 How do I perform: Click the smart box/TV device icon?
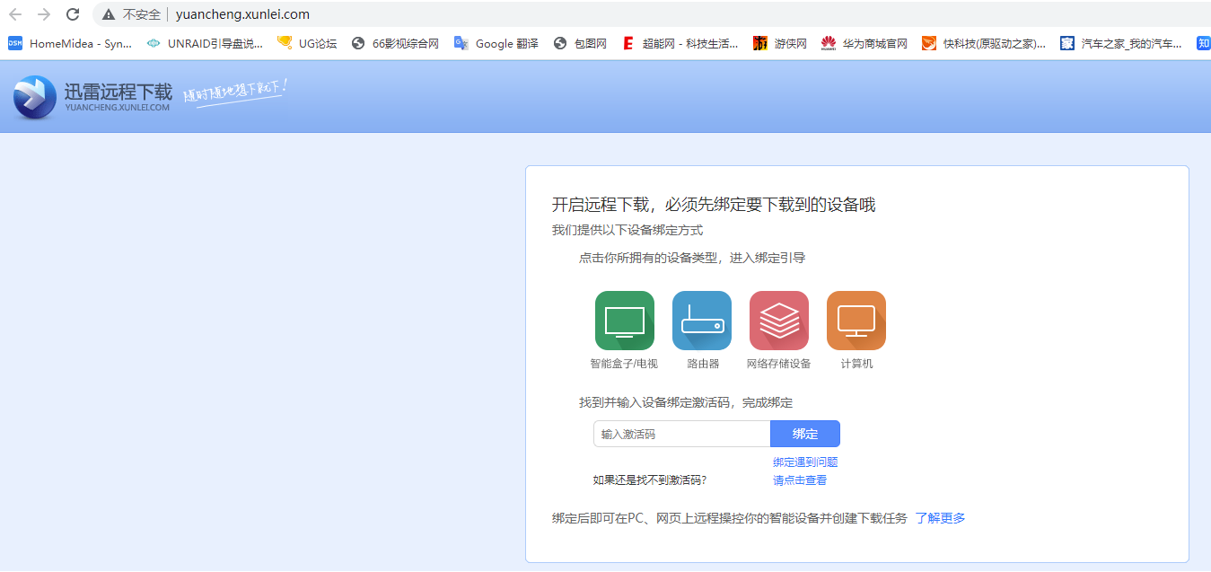(624, 321)
